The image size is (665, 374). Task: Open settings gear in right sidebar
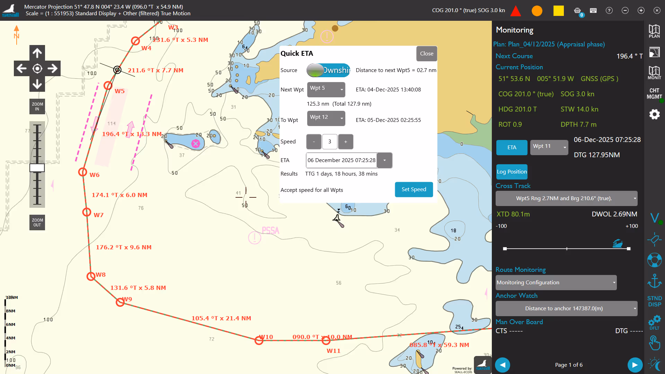(x=654, y=114)
